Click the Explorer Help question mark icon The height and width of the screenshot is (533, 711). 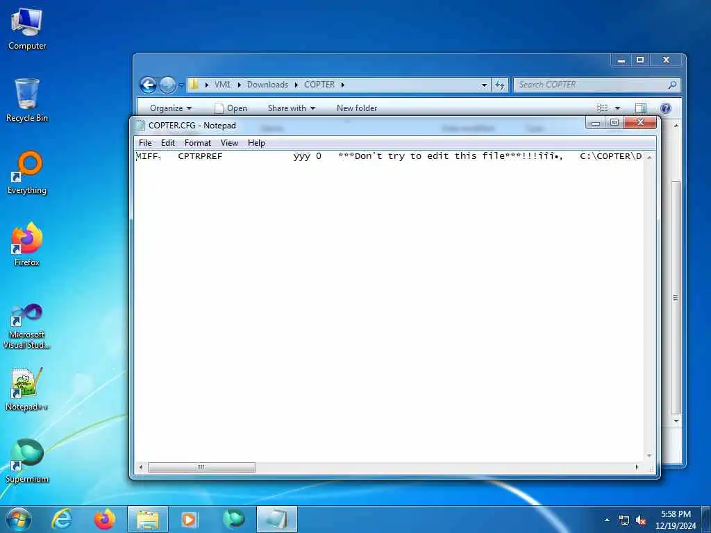tap(666, 108)
